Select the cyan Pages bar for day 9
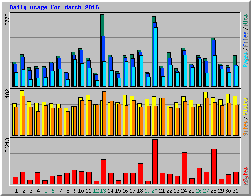Image resolution: width=251 pixels, height=196 pixels. [75, 73]
